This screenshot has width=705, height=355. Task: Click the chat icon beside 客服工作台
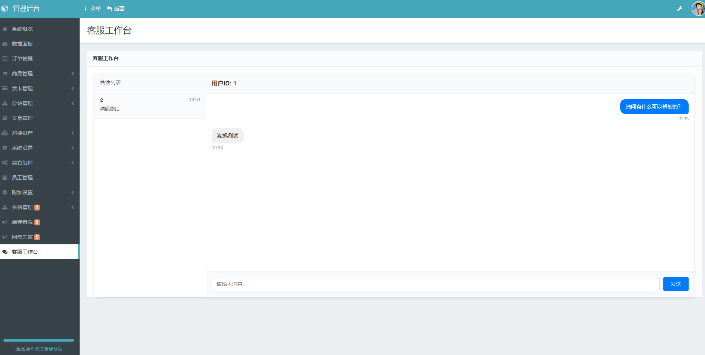5,252
